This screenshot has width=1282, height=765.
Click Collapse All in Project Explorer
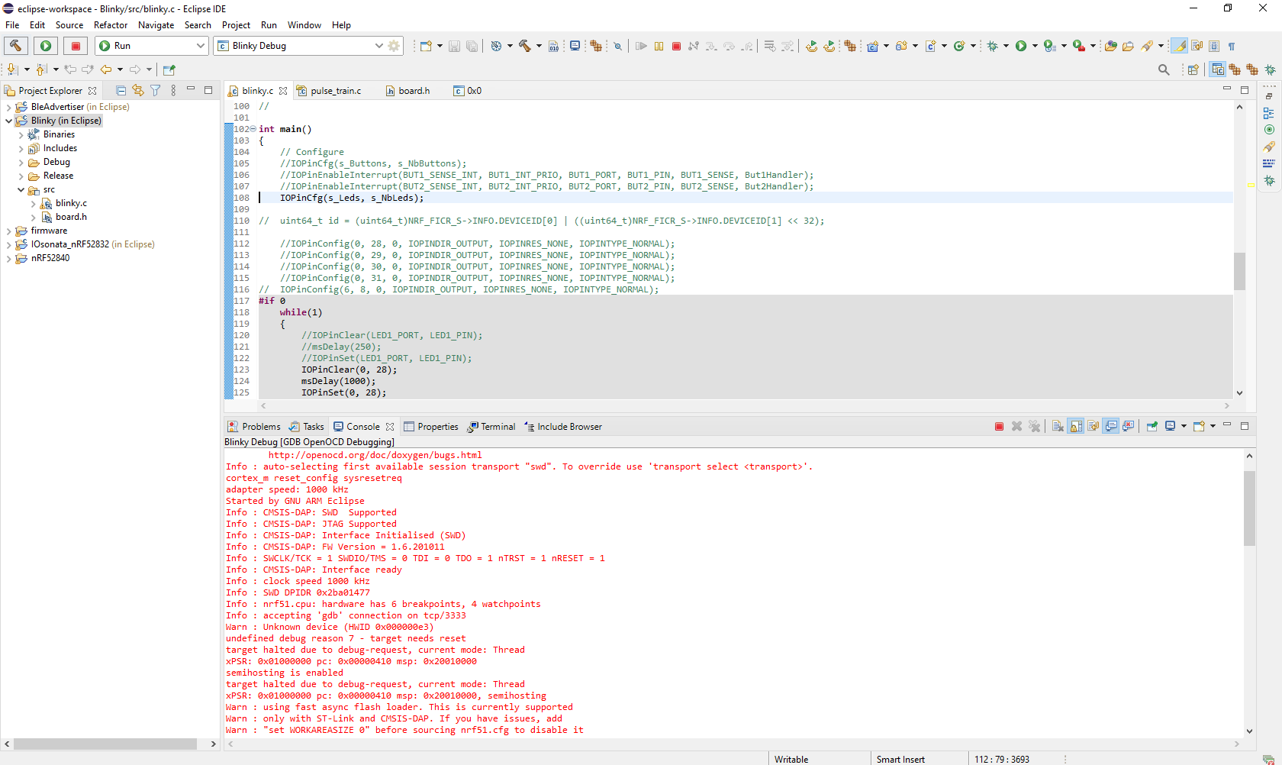121,90
